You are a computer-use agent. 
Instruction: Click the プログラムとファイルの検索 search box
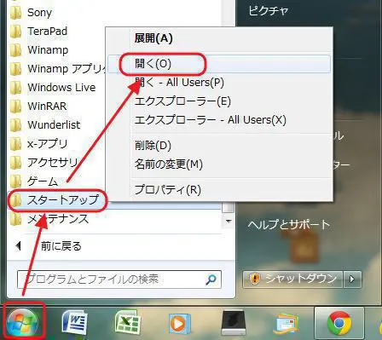119,279
